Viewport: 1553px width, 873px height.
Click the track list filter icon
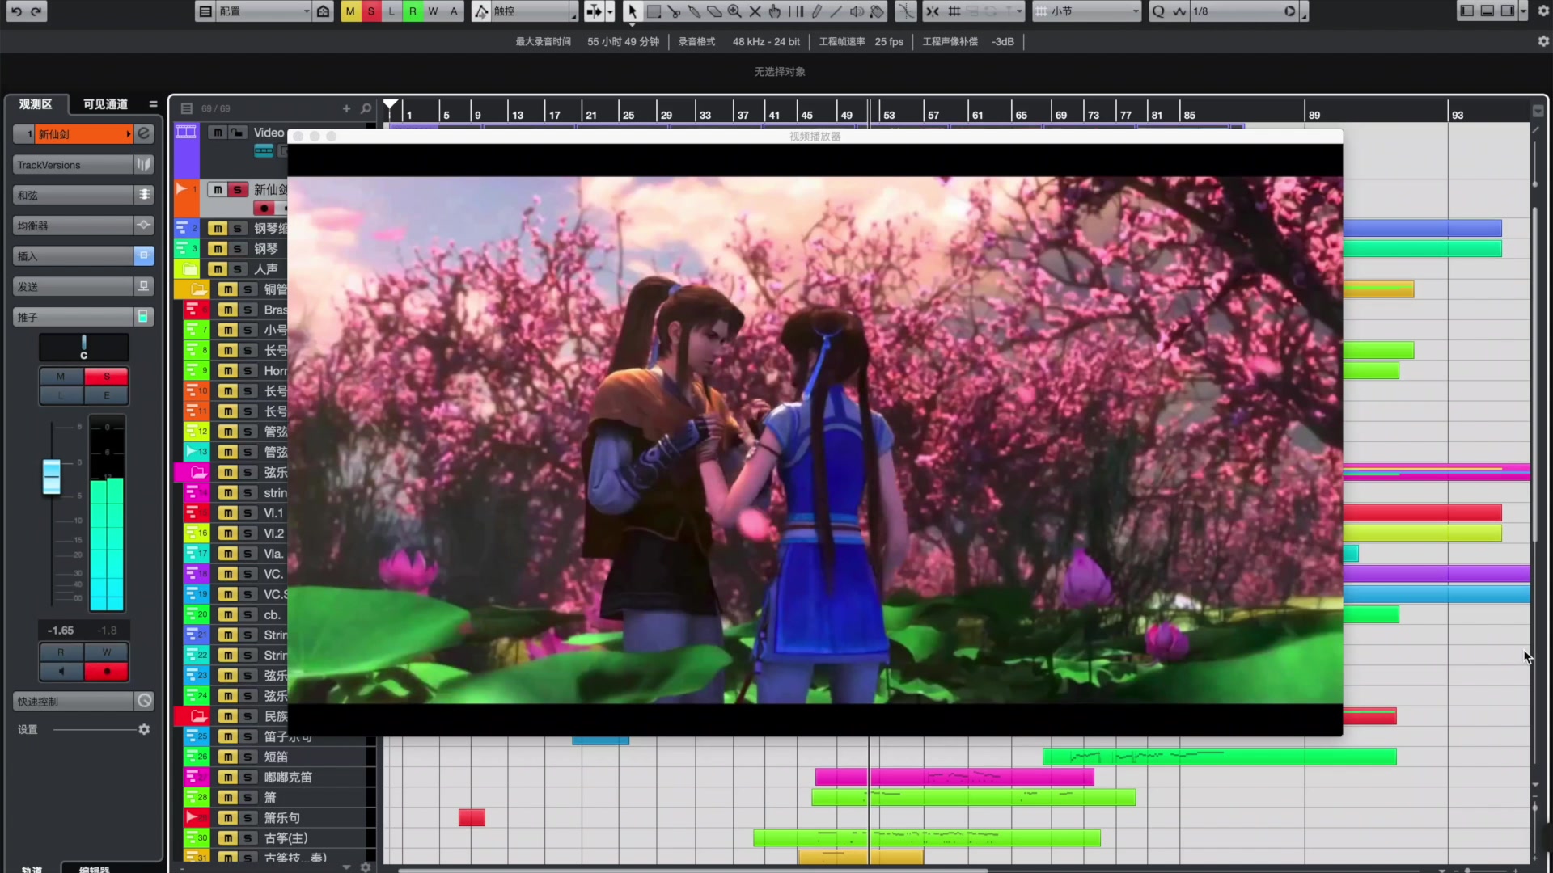186,108
